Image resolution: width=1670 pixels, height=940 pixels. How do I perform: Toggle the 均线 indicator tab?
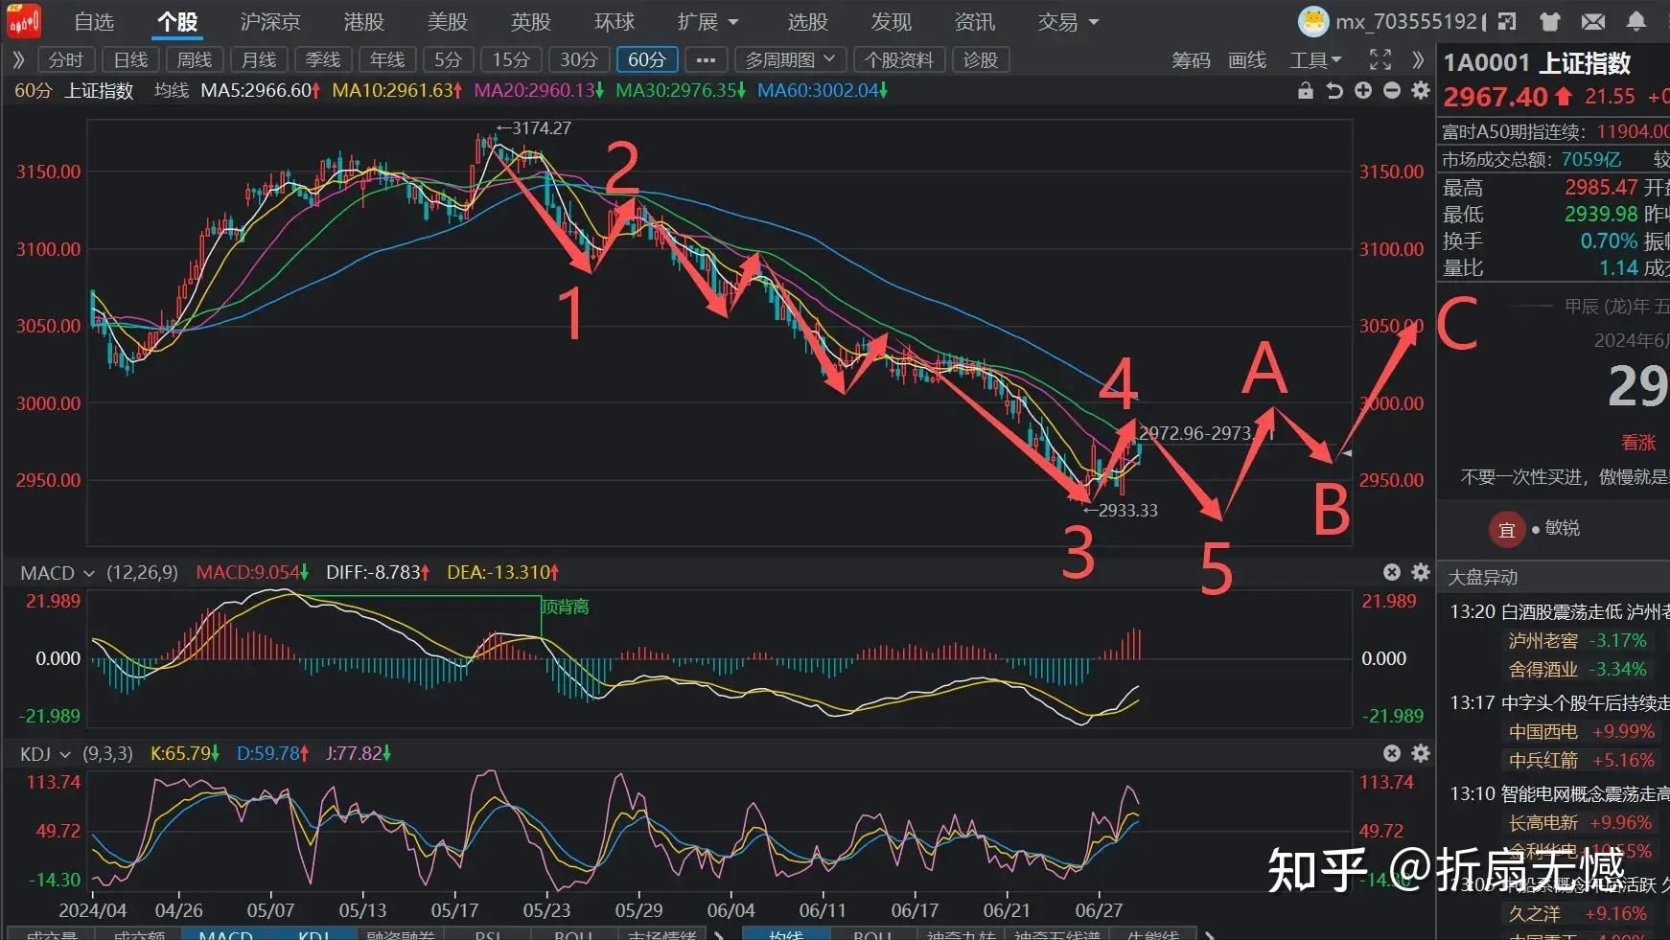(x=786, y=933)
